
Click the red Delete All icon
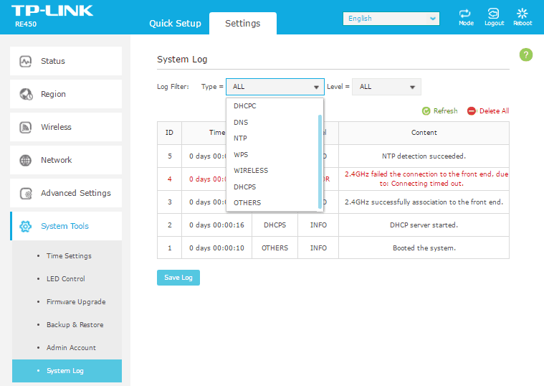(x=472, y=111)
